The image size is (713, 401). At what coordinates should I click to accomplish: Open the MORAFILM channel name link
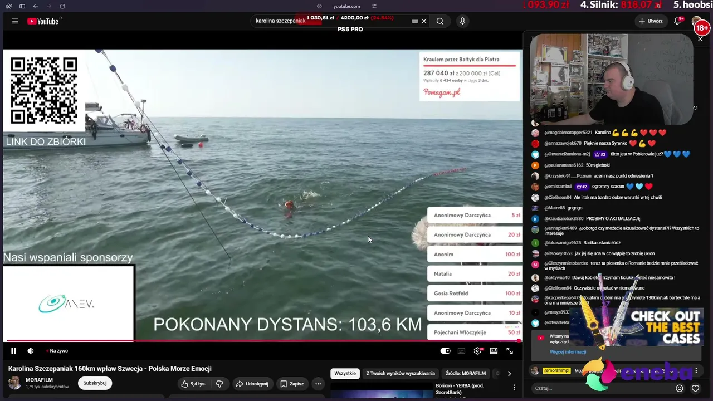coord(39,380)
